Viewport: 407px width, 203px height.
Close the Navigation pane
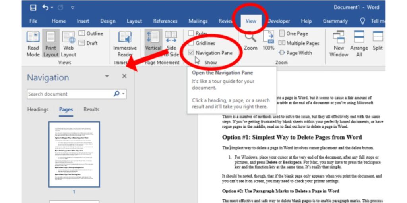[x=124, y=76]
